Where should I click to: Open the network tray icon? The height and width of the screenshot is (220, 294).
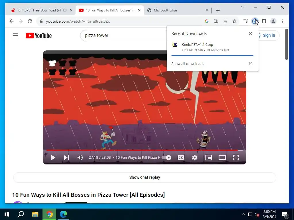(x=250, y=214)
